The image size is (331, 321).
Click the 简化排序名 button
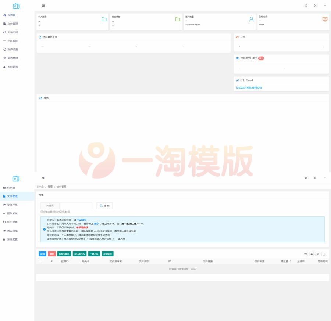79,254
